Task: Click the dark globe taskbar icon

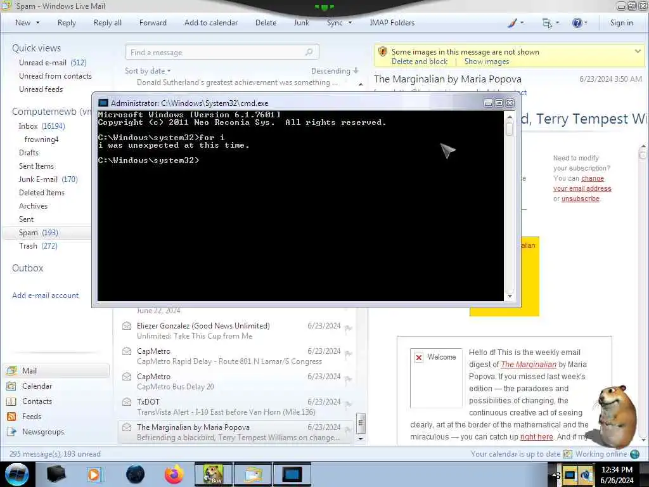Action: (135, 474)
